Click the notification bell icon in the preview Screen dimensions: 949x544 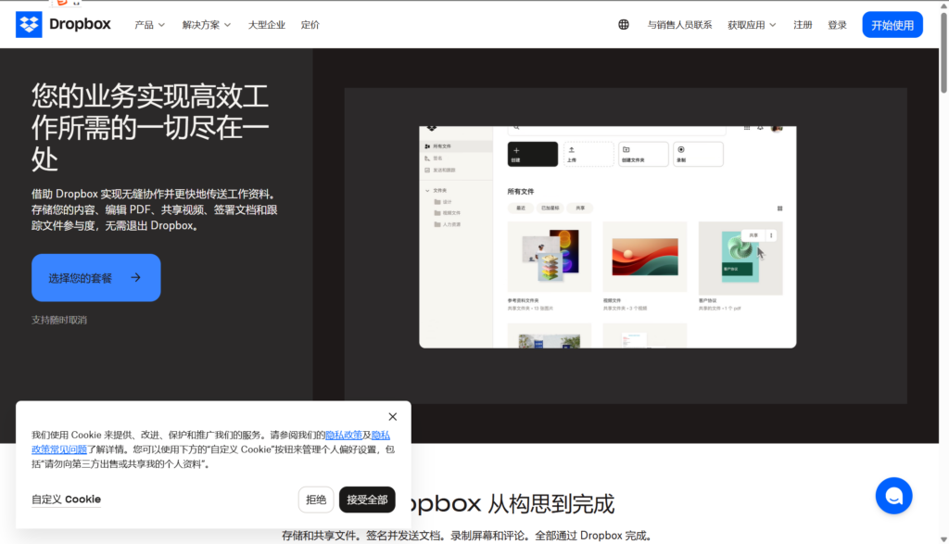(759, 127)
